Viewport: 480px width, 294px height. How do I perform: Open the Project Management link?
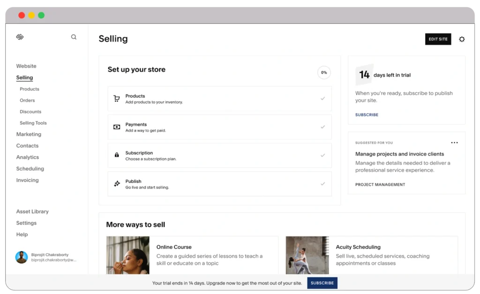[380, 184]
